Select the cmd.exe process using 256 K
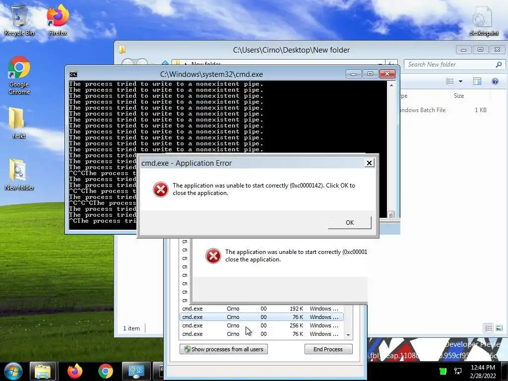The image size is (508, 381). (261, 325)
